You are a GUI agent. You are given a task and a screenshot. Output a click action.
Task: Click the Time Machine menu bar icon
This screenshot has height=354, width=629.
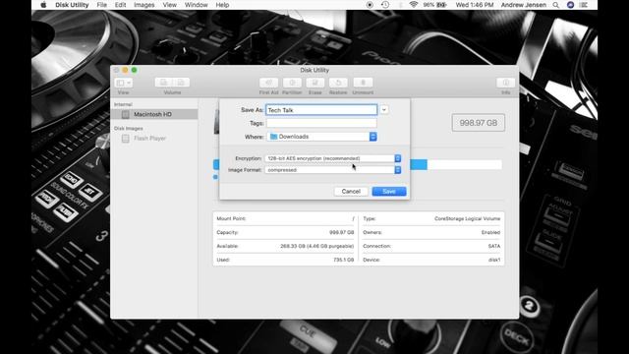click(x=384, y=5)
